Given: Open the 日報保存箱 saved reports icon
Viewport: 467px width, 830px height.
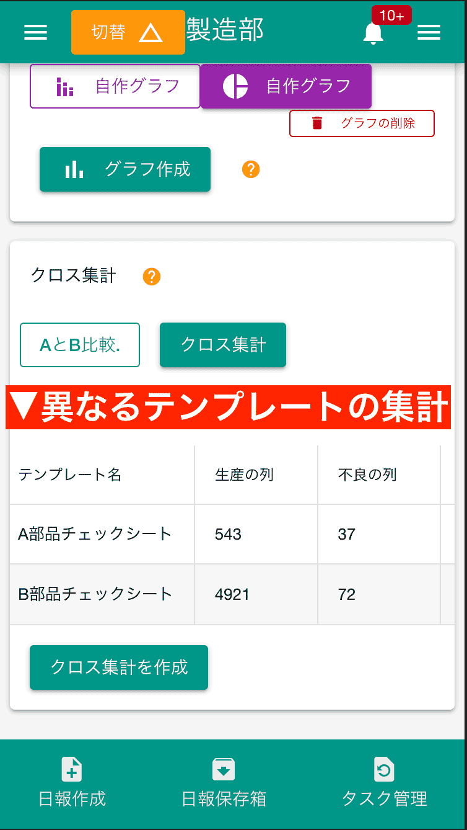Looking at the screenshot, I should (224, 769).
